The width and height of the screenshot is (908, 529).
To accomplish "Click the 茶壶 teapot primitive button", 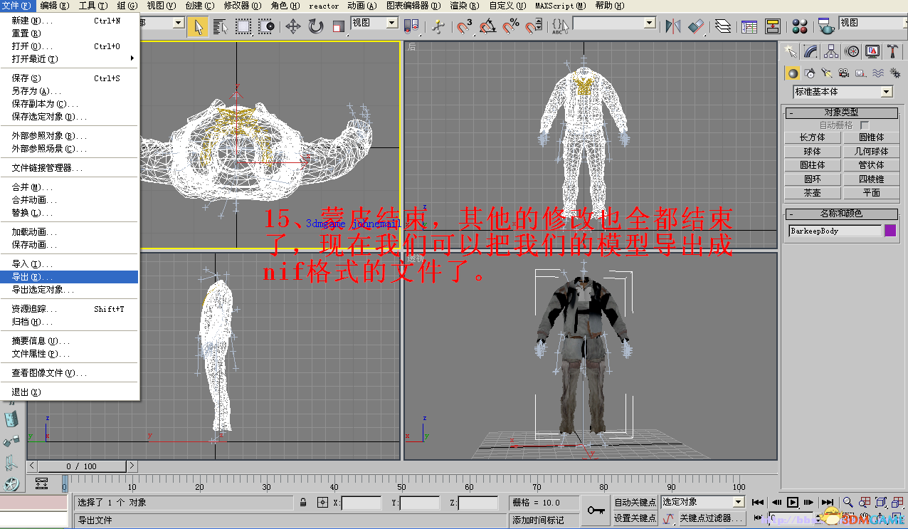I will point(812,193).
